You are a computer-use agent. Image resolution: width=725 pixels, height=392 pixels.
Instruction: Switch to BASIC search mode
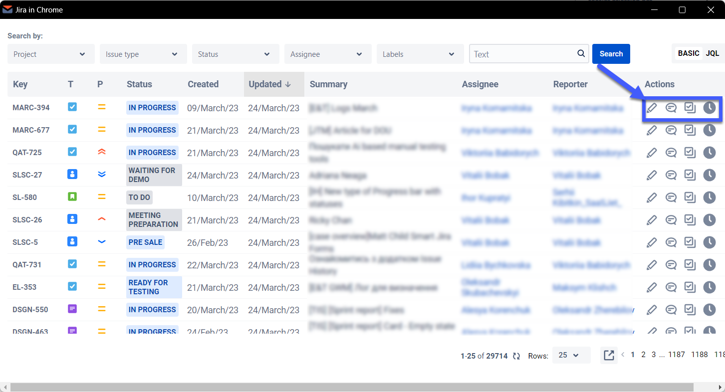(688, 53)
